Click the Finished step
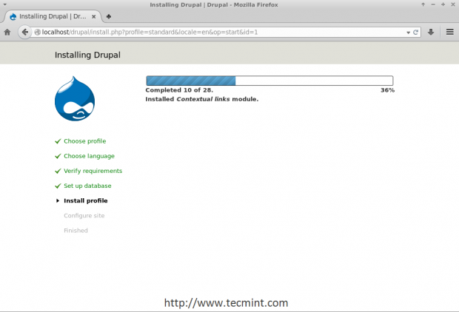This screenshot has height=312, width=459. point(76,231)
